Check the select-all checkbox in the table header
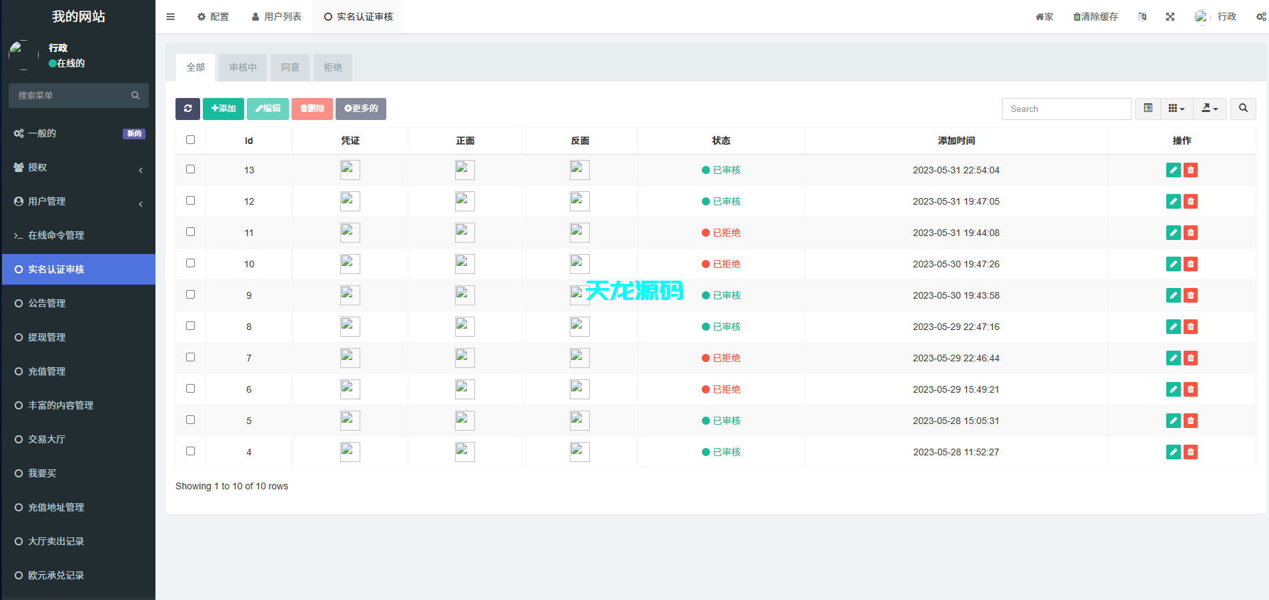The width and height of the screenshot is (1269, 600). [190, 140]
